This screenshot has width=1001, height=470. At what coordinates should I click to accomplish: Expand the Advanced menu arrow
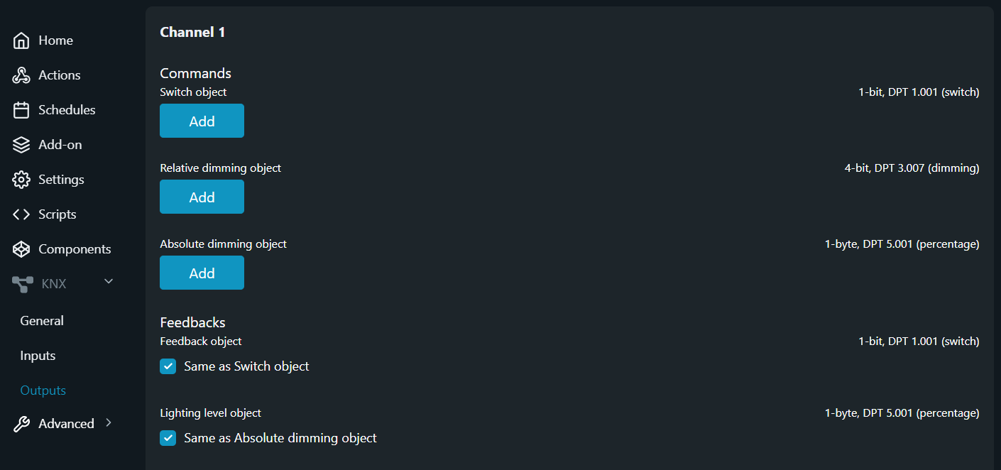(109, 422)
